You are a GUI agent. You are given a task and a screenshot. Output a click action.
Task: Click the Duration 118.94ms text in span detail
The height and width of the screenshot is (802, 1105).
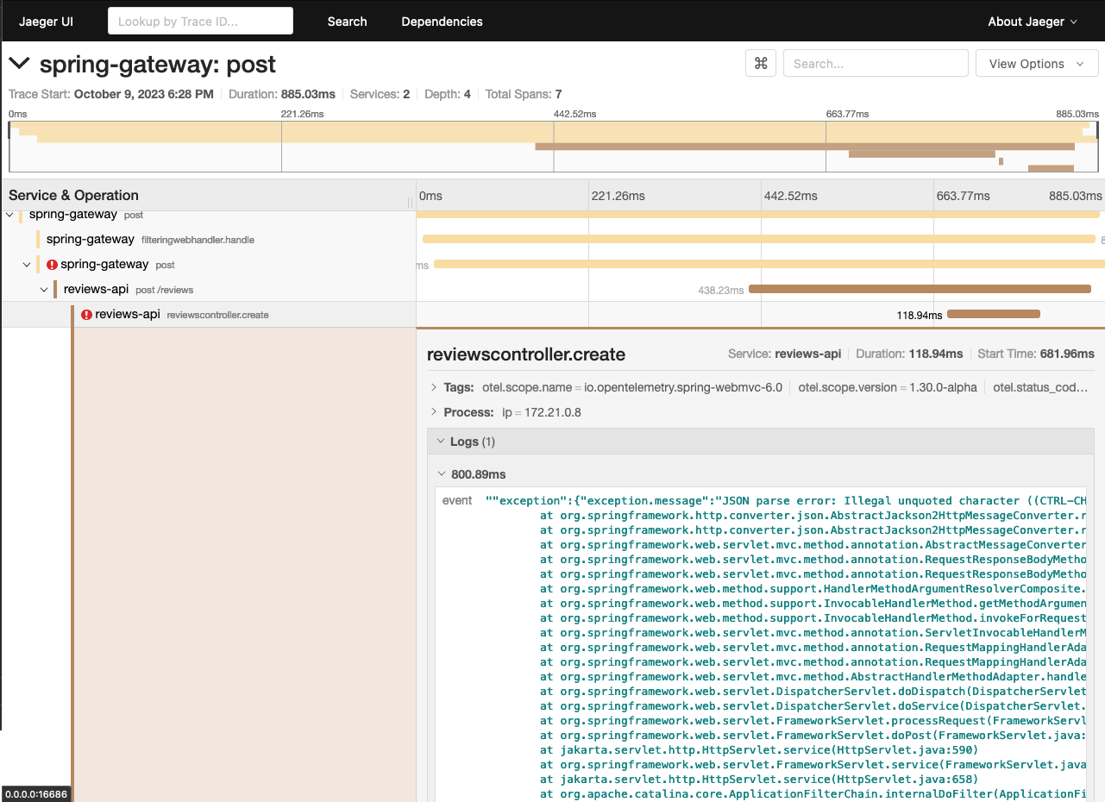click(x=909, y=354)
